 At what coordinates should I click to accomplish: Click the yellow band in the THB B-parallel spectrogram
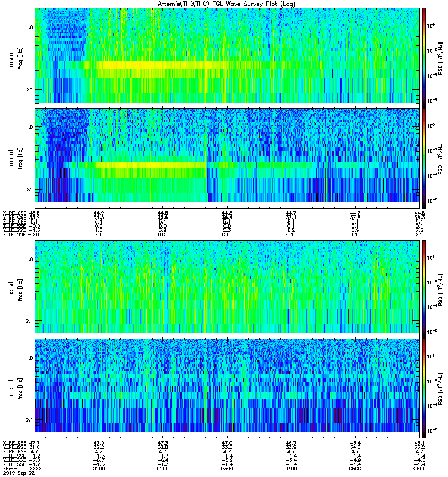151,165
